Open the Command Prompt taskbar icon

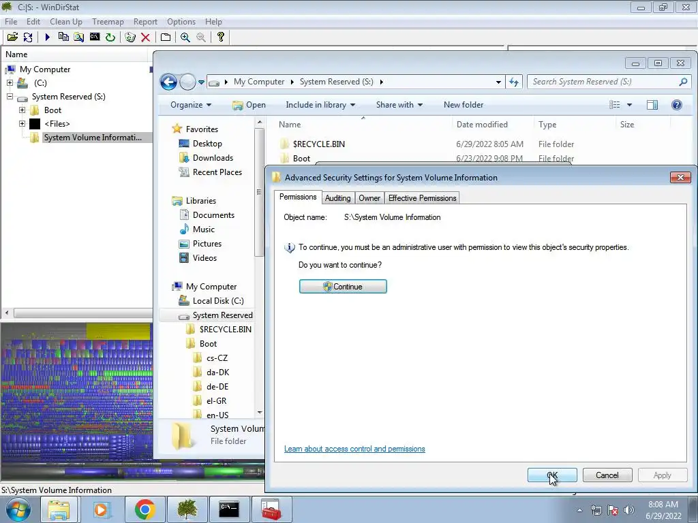[229, 509]
